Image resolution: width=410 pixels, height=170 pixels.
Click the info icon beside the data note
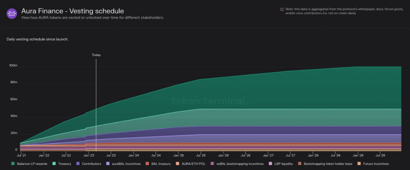282,9
